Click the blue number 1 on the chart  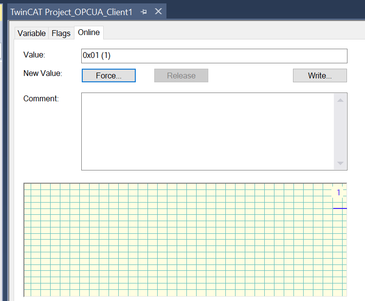click(338, 192)
